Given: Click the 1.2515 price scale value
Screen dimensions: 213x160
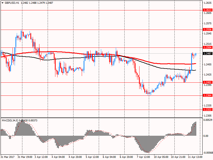Looking at the screenshot, I should 208,44.
